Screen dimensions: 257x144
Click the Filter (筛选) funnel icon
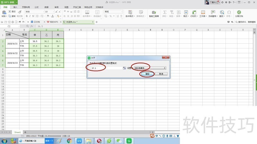click(172, 12)
